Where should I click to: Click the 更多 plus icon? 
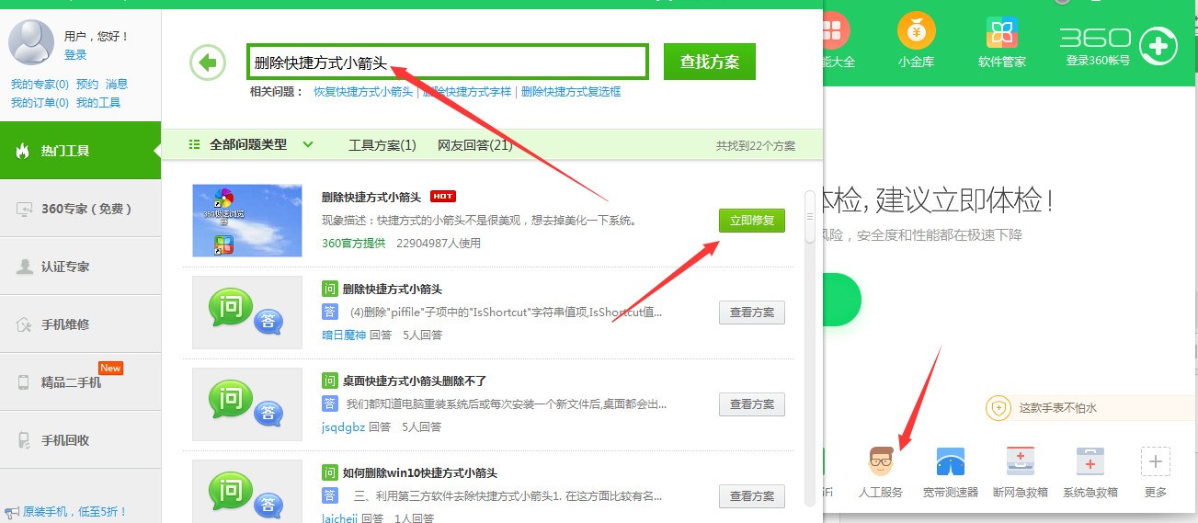click(x=1156, y=460)
